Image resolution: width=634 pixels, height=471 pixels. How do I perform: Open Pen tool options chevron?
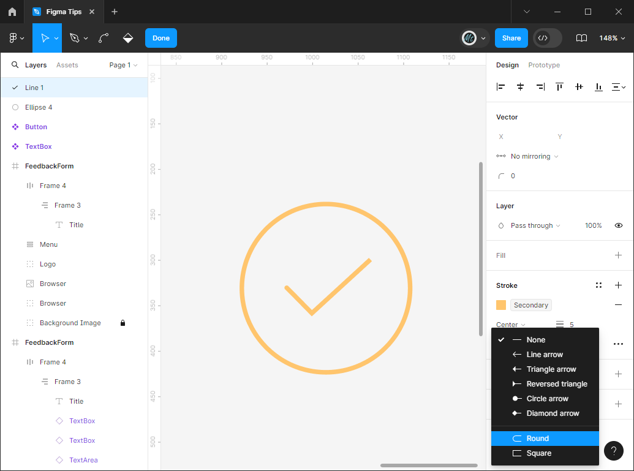click(86, 39)
